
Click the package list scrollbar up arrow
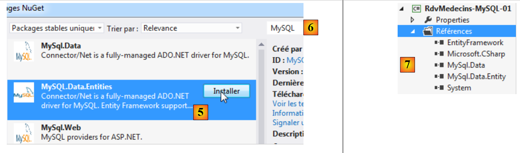(261, 45)
